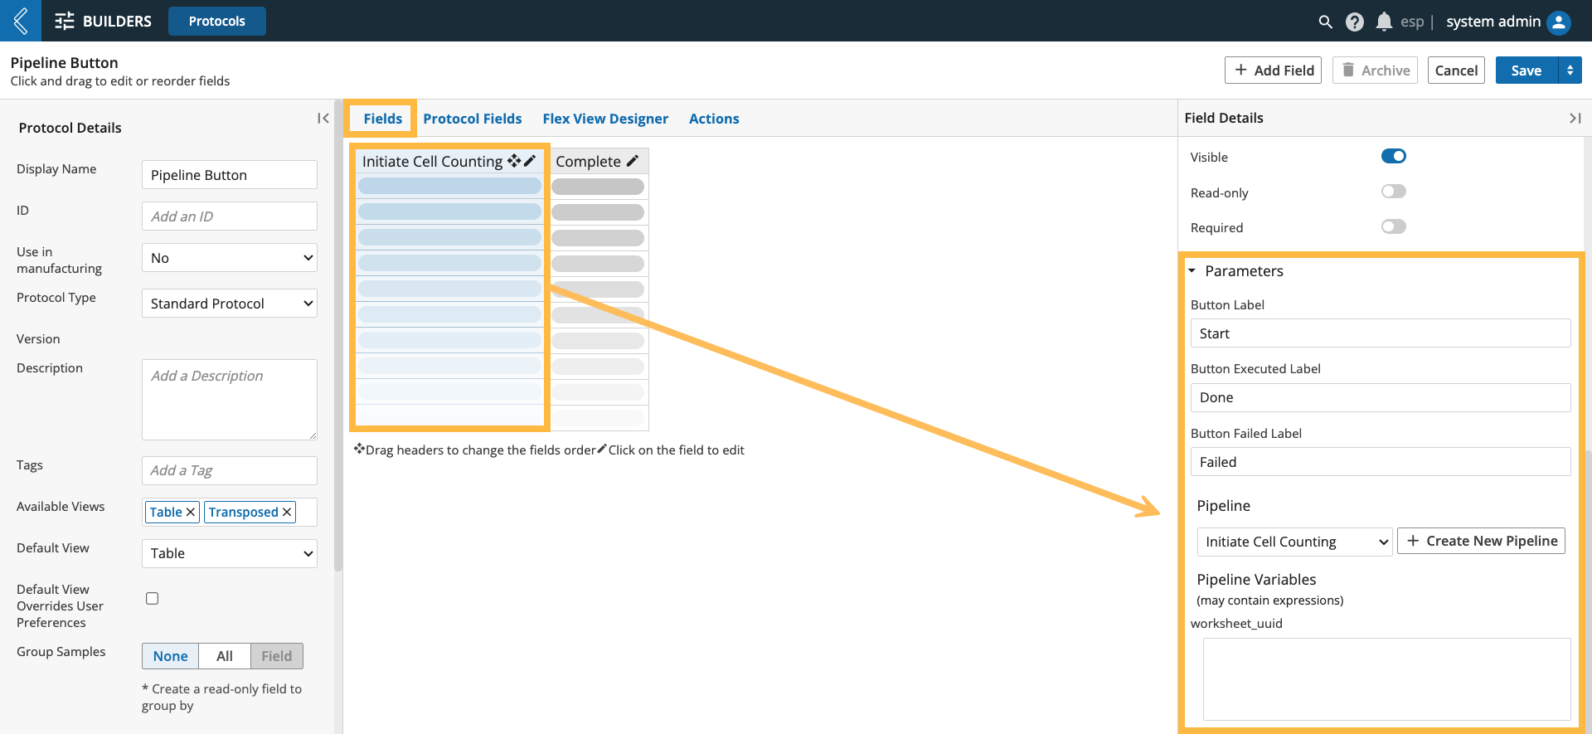Open the help question mark icon

click(1355, 22)
